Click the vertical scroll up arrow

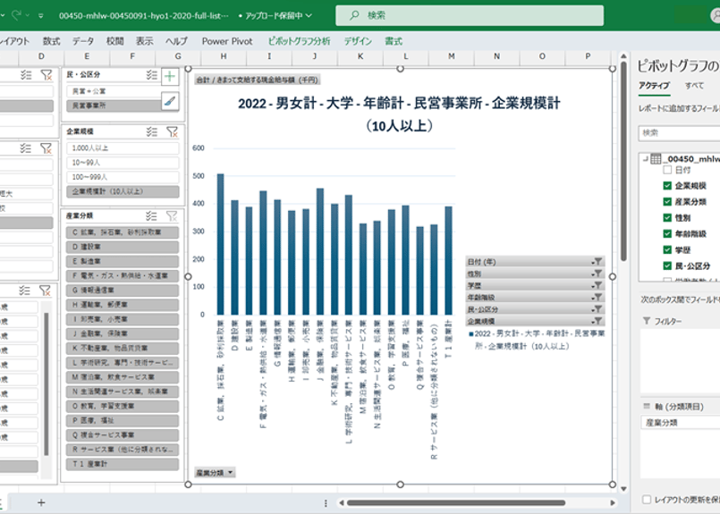pyautogui.click(x=623, y=56)
